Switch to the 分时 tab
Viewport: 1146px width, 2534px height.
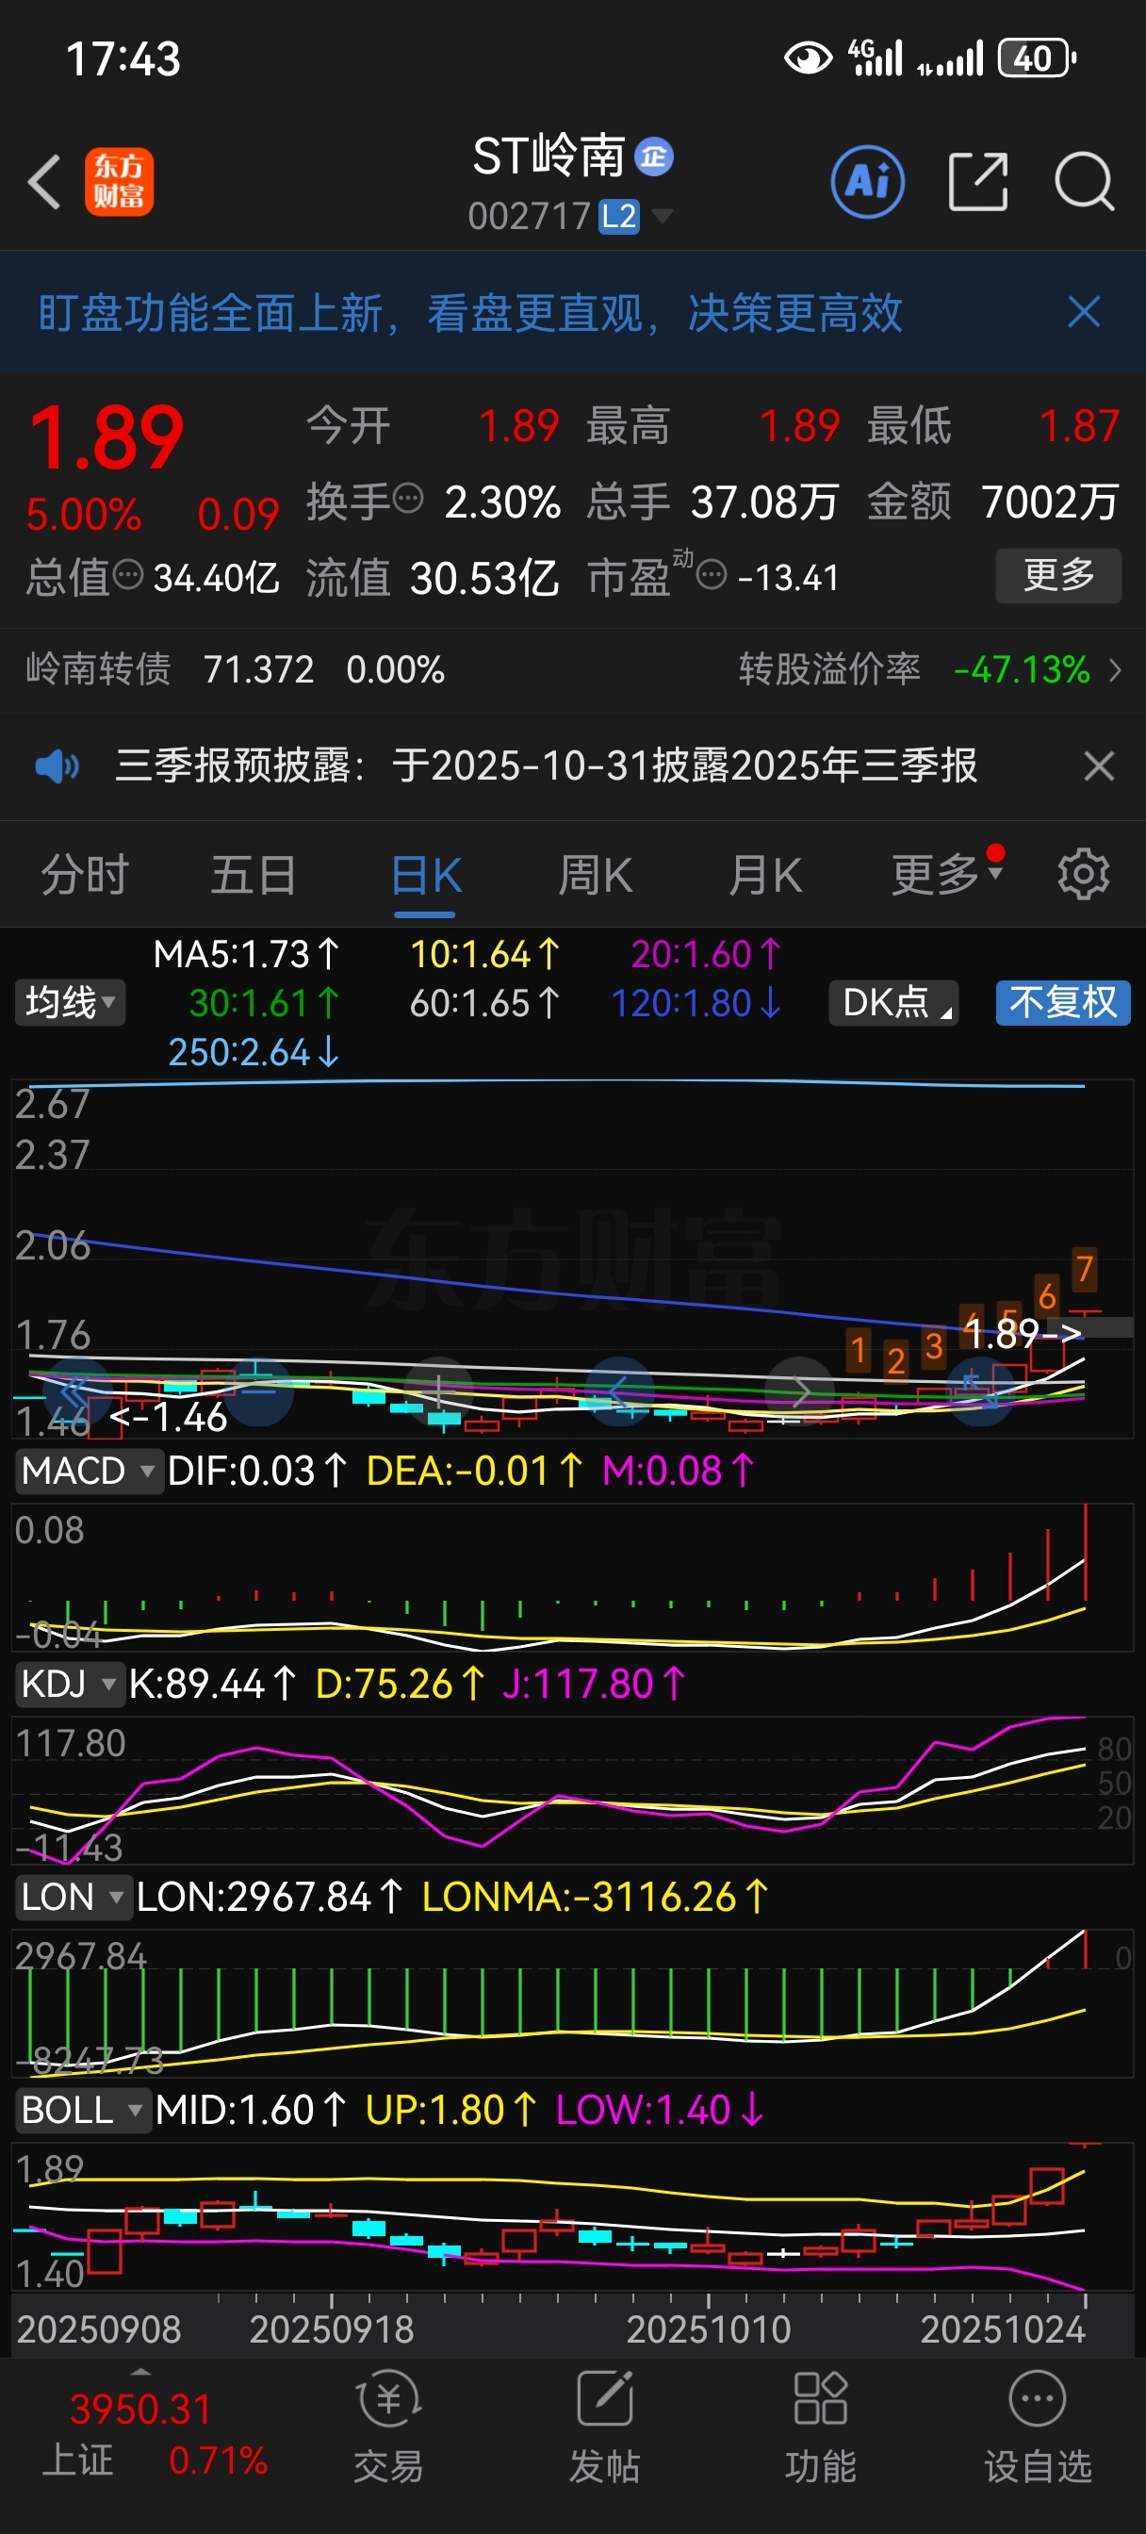coord(85,874)
